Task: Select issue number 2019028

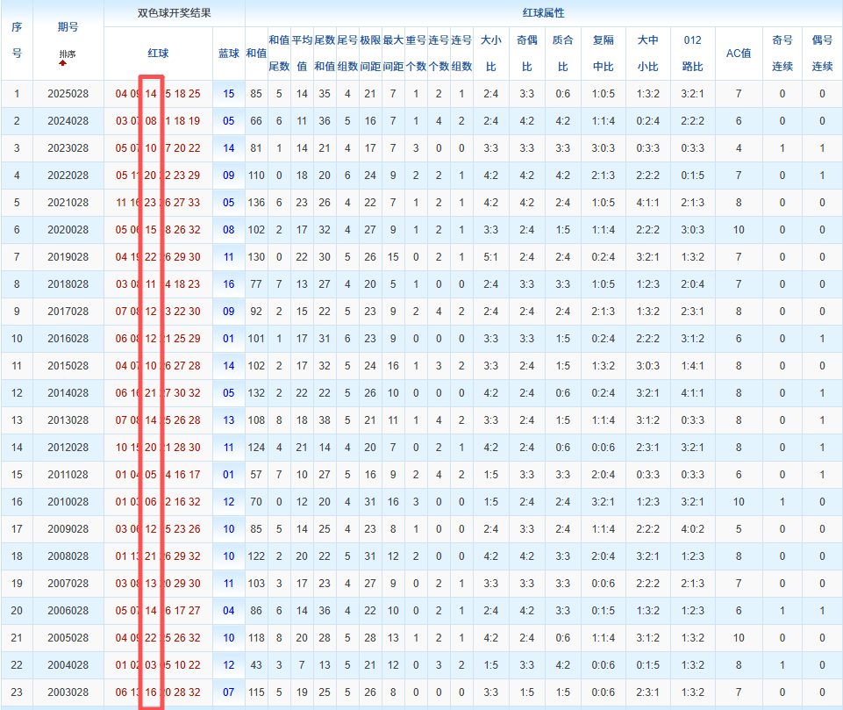Action: coord(68,257)
